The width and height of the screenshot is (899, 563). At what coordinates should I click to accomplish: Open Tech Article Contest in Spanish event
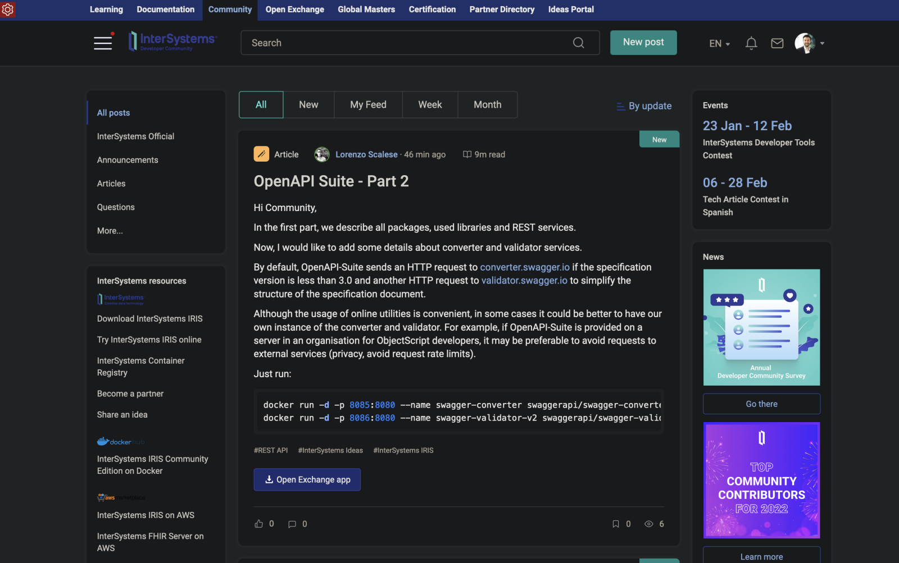pos(746,206)
